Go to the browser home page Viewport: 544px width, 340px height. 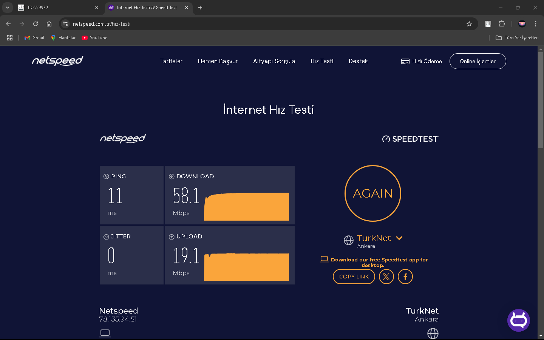pyautogui.click(x=49, y=24)
